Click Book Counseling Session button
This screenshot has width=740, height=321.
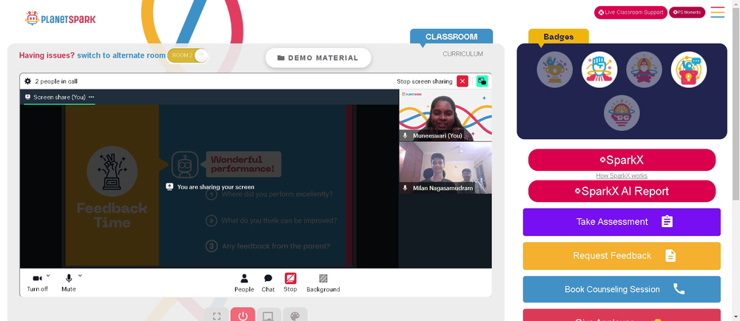(622, 289)
